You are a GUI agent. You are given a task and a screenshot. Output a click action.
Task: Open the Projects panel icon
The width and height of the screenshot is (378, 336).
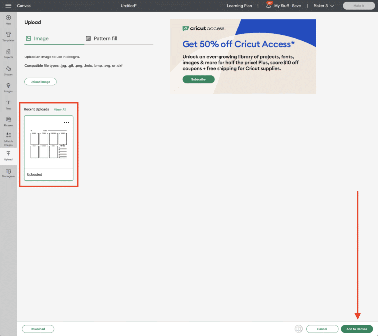[8, 53]
